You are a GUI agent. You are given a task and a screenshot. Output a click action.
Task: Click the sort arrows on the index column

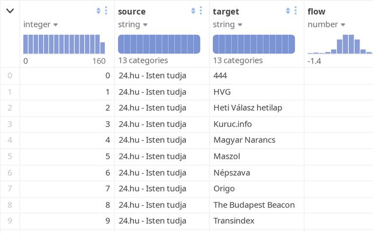98,10
